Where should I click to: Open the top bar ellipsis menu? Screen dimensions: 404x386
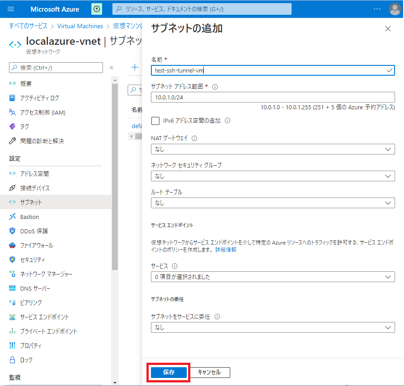click(377, 9)
